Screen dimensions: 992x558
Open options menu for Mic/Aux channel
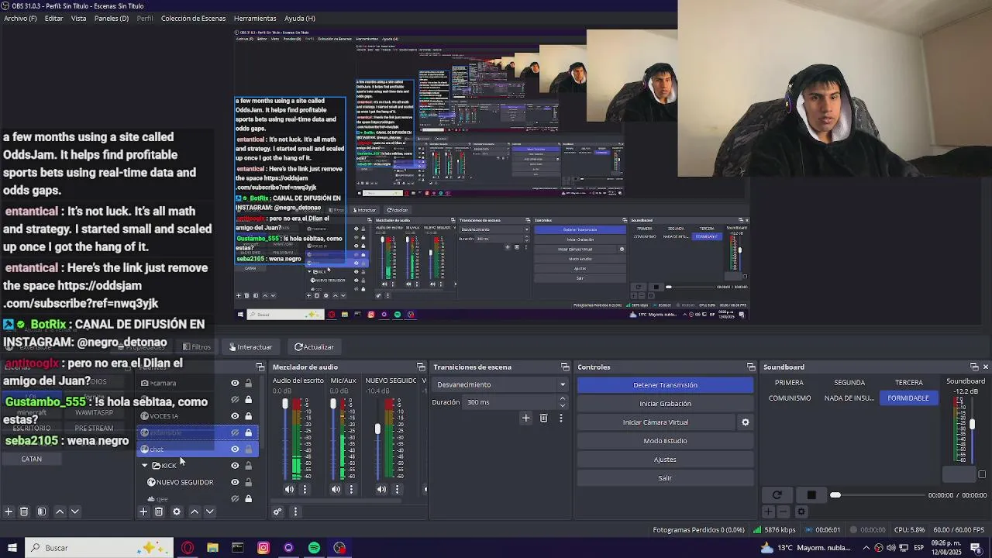click(x=351, y=489)
